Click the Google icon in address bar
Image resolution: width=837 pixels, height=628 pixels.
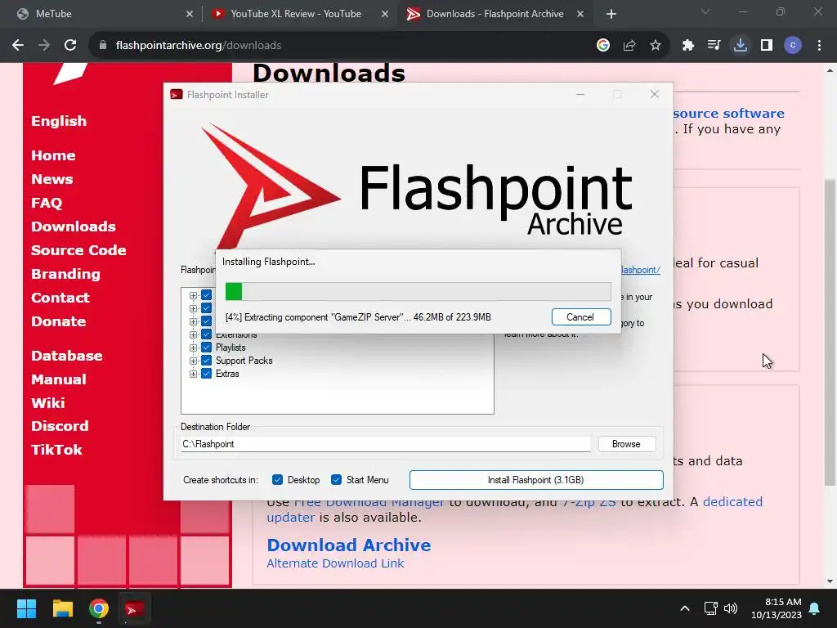point(603,46)
